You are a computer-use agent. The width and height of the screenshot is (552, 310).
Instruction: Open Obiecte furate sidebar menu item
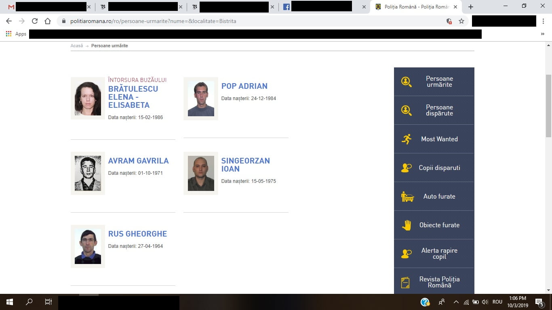(x=434, y=225)
